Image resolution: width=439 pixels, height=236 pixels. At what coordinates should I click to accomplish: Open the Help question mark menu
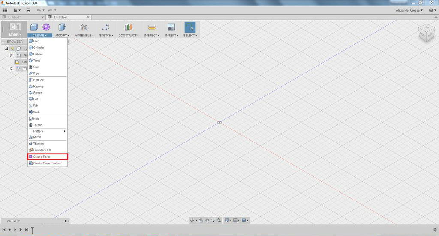[433, 10]
